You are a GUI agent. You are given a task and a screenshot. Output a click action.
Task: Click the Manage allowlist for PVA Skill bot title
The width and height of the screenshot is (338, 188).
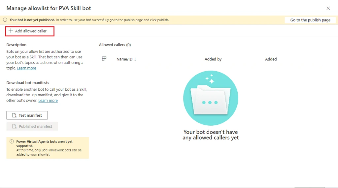(x=49, y=8)
